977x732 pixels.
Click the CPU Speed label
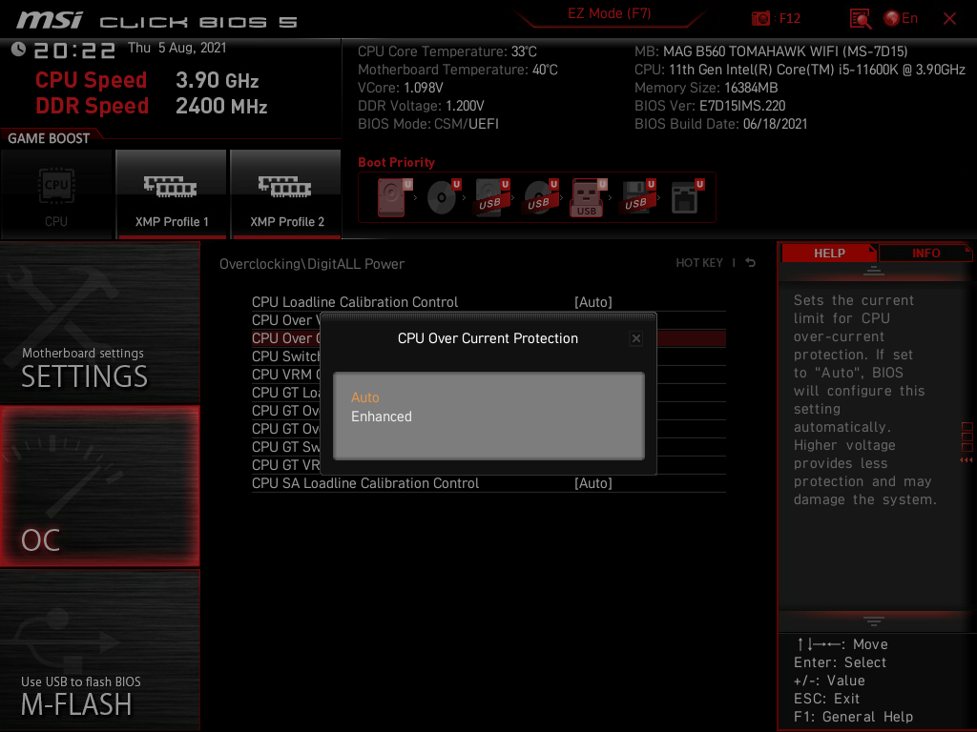pos(91,80)
